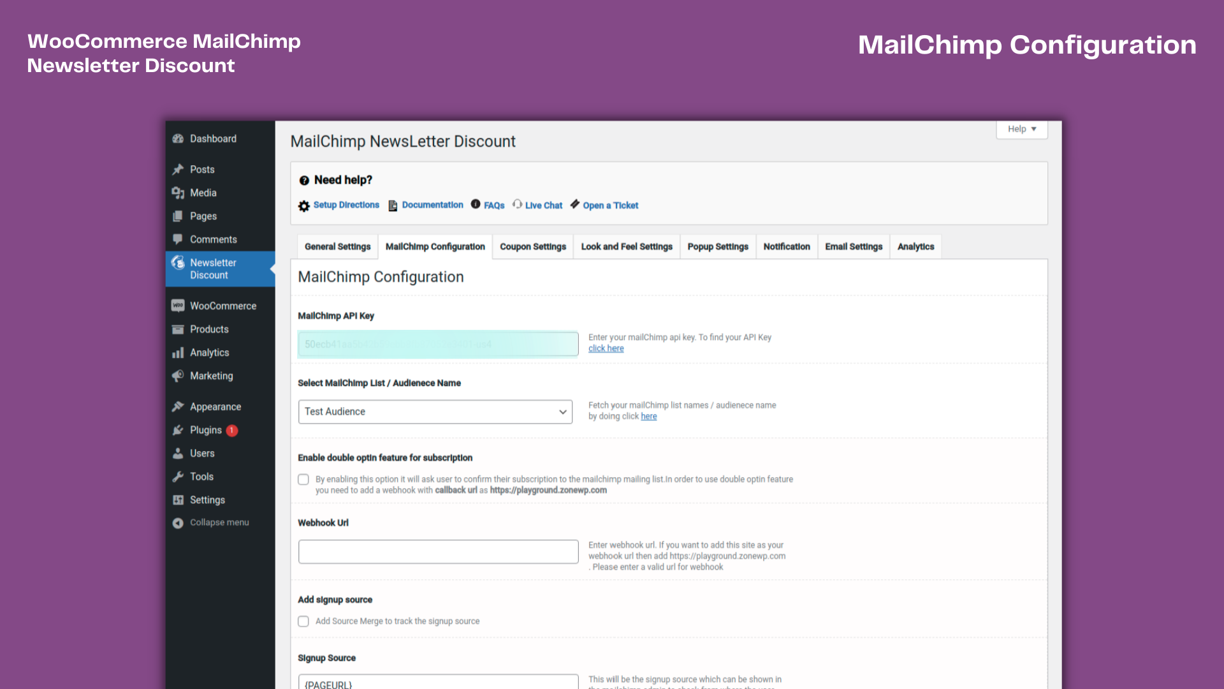
Task: Click the WooCommerce logo icon
Action: tap(178, 306)
